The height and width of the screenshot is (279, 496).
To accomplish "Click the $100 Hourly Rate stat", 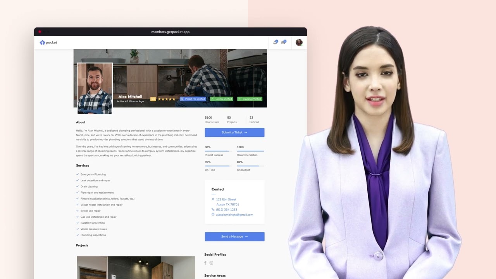I will [212, 119].
